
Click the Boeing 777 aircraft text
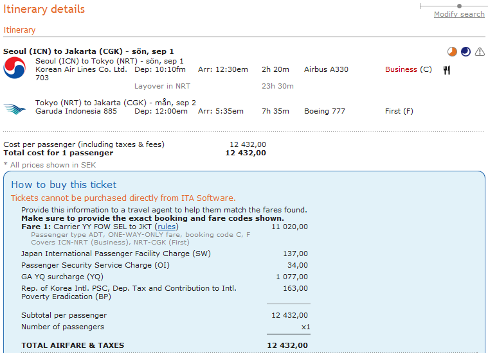pyautogui.click(x=324, y=111)
